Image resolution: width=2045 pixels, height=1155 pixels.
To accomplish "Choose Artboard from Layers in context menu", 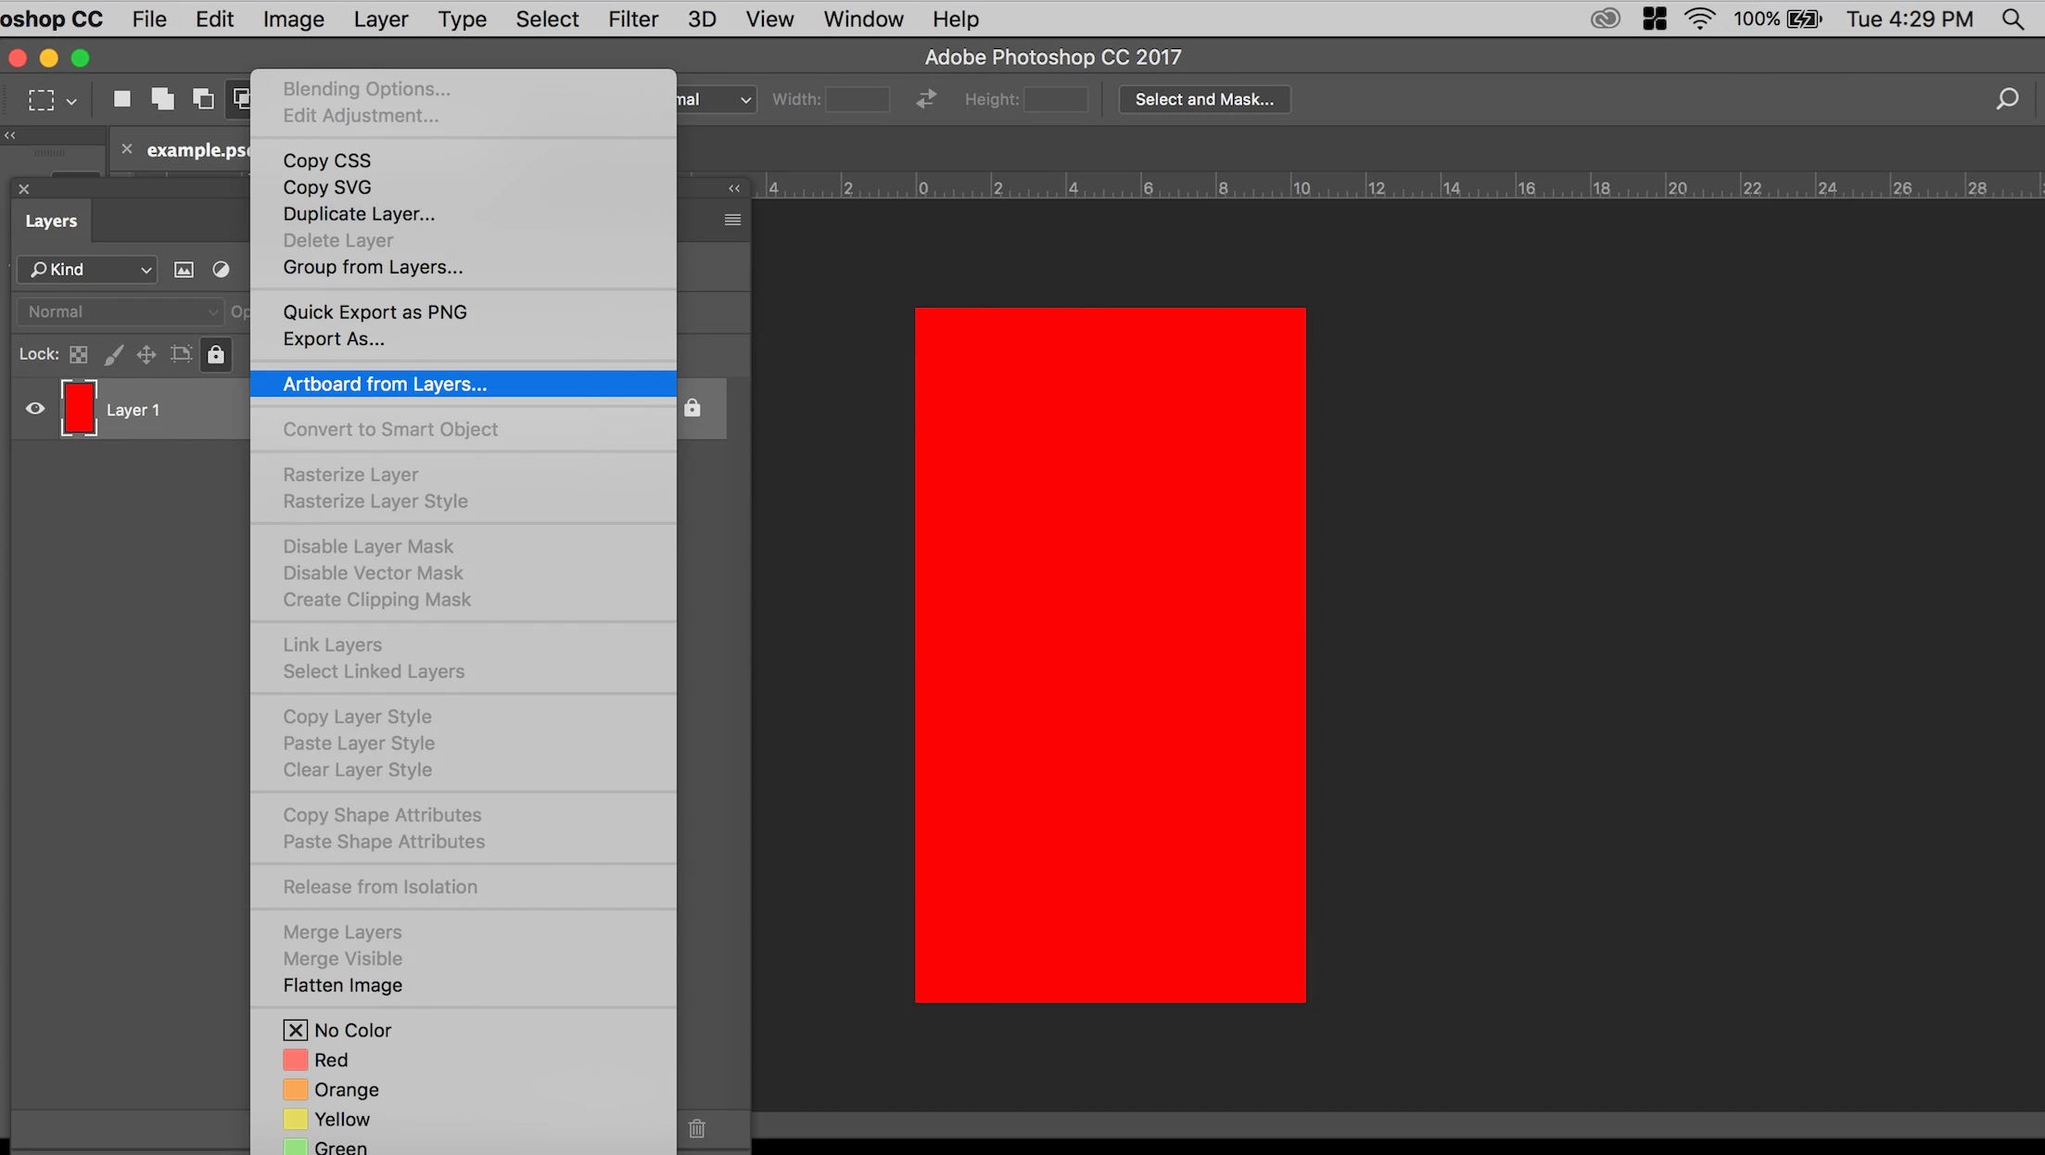I will [x=385, y=384].
